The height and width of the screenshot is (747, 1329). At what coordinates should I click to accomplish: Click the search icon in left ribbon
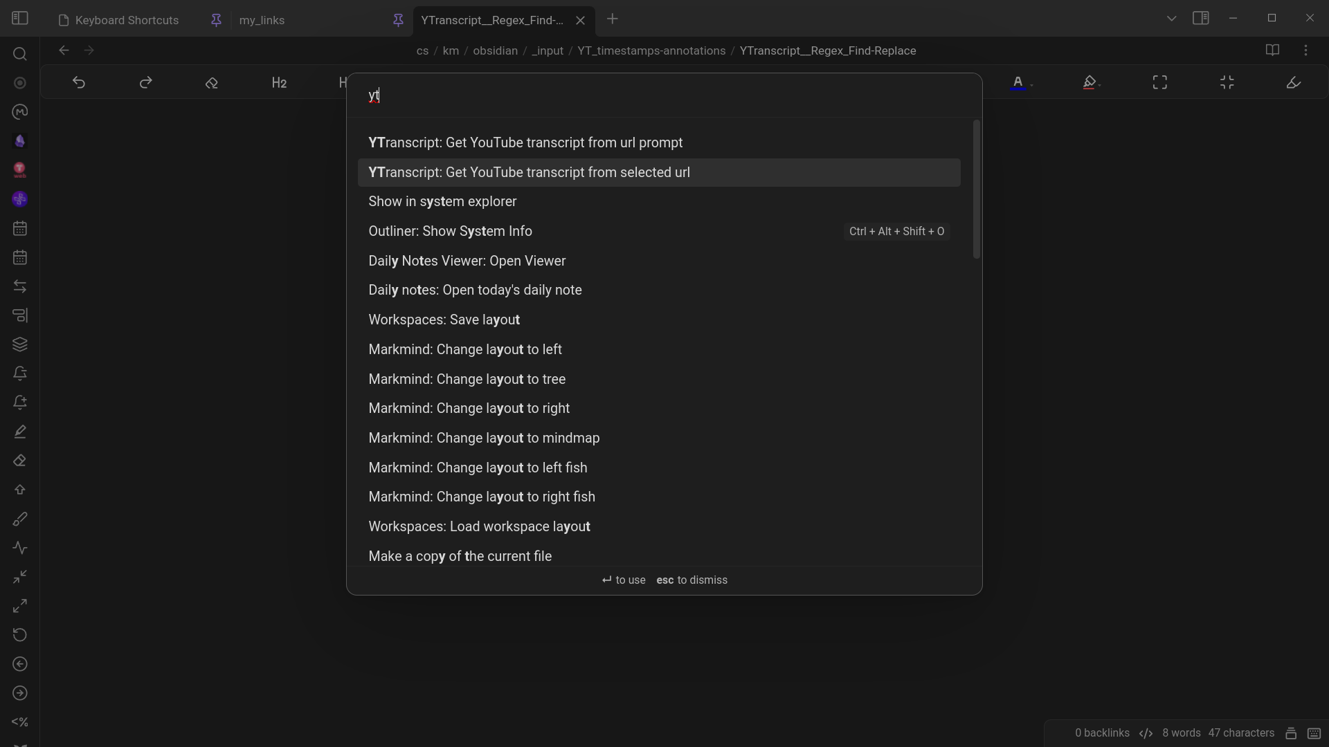pyautogui.click(x=20, y=54)
